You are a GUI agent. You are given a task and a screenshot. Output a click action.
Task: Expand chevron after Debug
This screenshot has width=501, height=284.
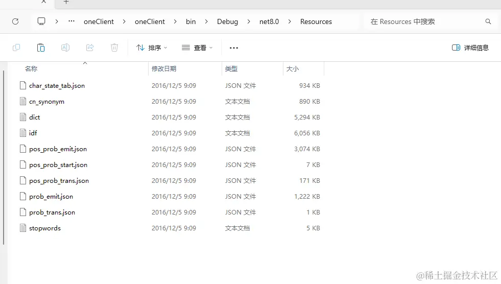[249, 21]
